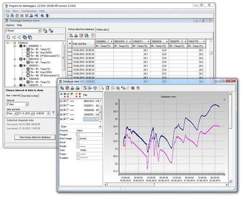
Task: Check #6 DP Dewpoint under logger 03920002 - 1
Action: coord(28,56)
